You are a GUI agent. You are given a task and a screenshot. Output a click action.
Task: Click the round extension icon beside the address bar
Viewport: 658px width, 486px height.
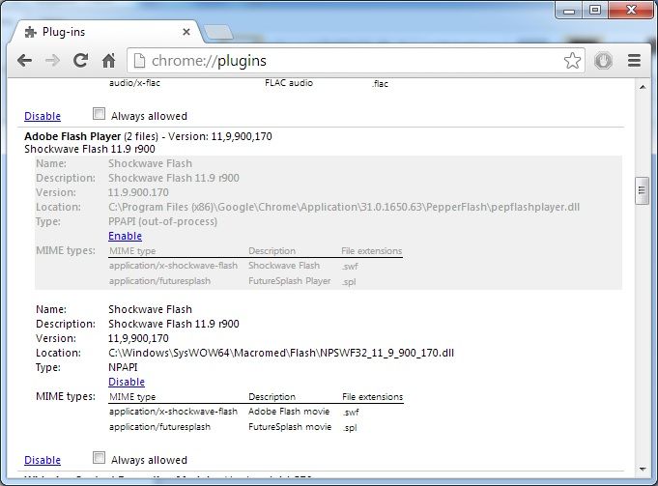point(604,61)
